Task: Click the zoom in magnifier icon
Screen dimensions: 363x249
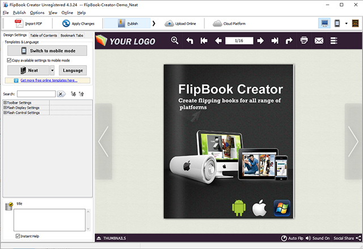Action: click(175, 40)
